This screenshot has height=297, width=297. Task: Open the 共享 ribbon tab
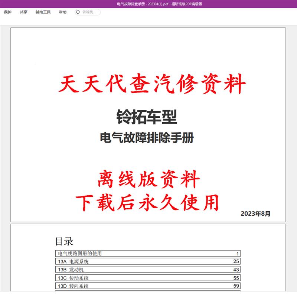[23, 12]
